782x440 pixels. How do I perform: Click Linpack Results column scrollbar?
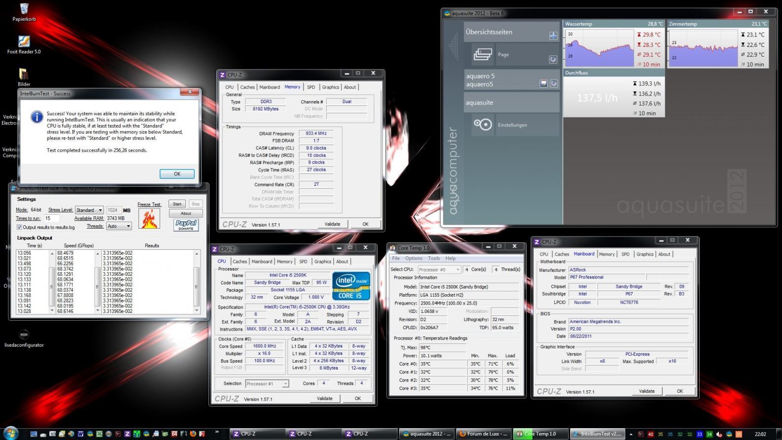[197, 282]
